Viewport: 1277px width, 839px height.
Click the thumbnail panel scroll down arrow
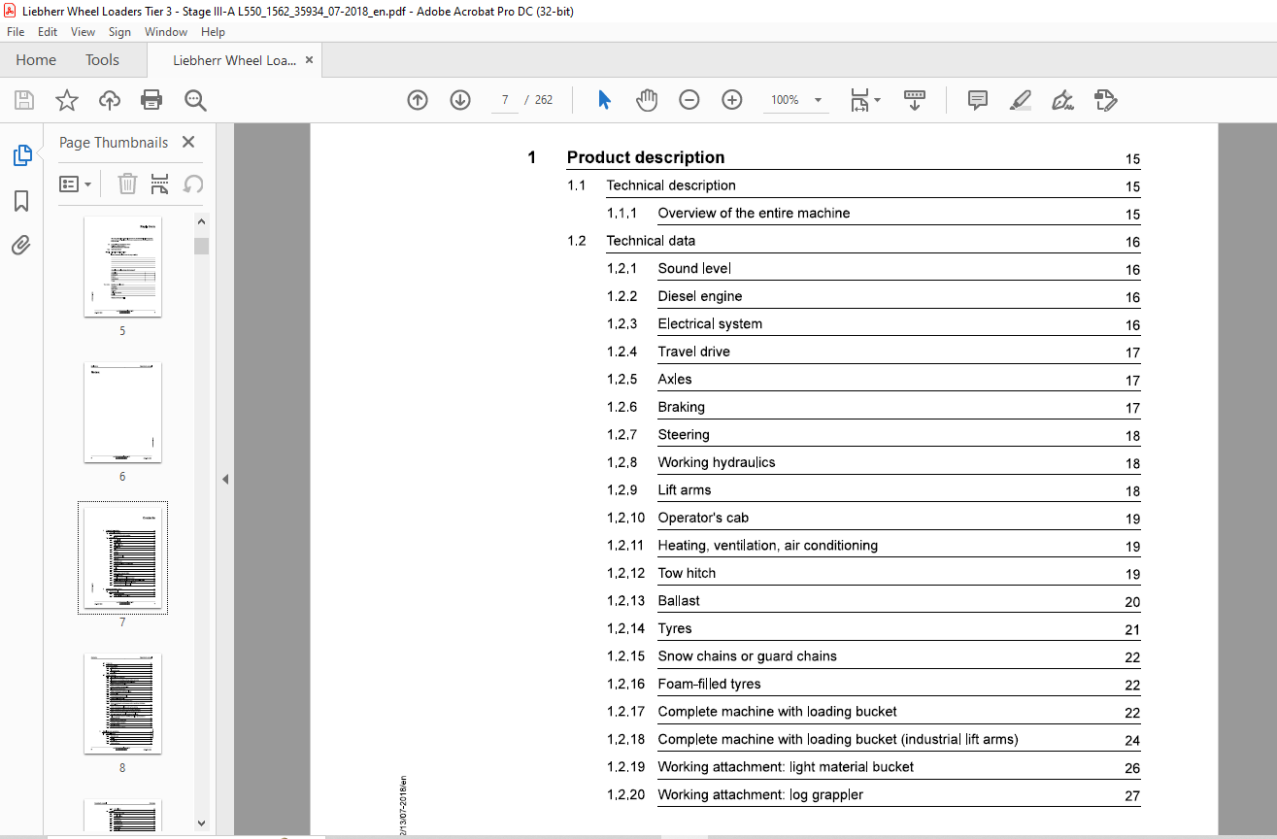pos(201,822)
